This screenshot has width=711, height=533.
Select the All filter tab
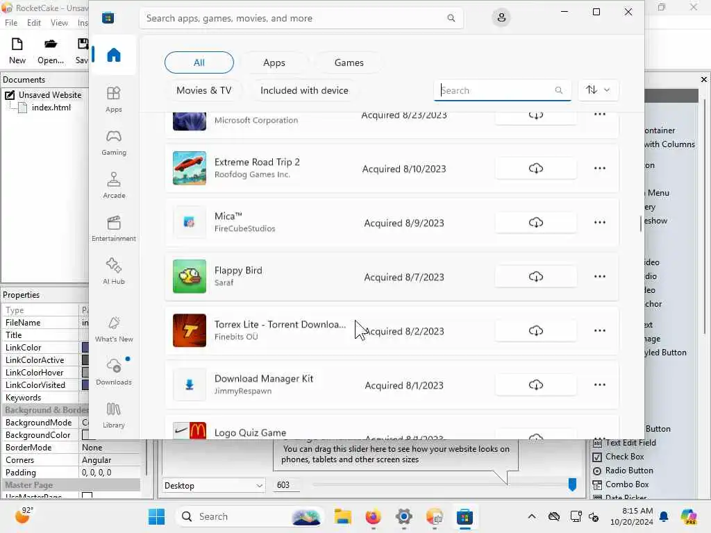[199, 62]
